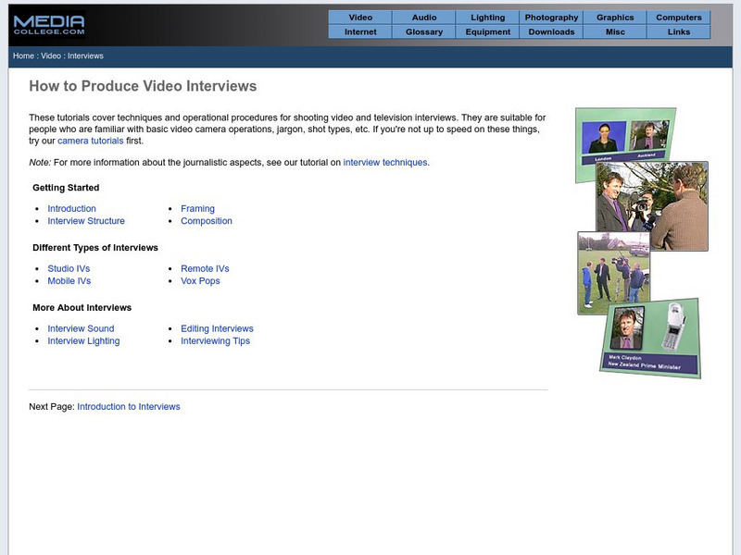The image size is (741, 555).
Task: Go to next page Introduction to Interviews
Action: pyautogui.click(x=129, y=407)
